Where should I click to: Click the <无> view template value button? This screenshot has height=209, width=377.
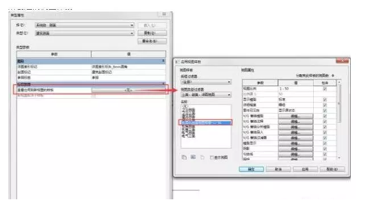128,90
